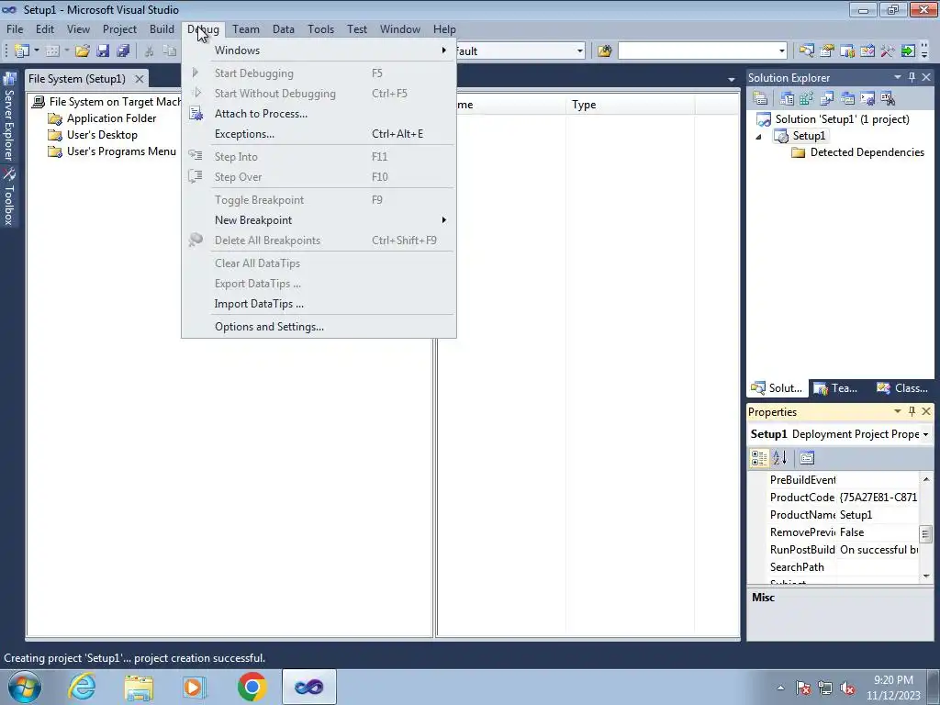Click the Start Page green arrow icon

908,51
